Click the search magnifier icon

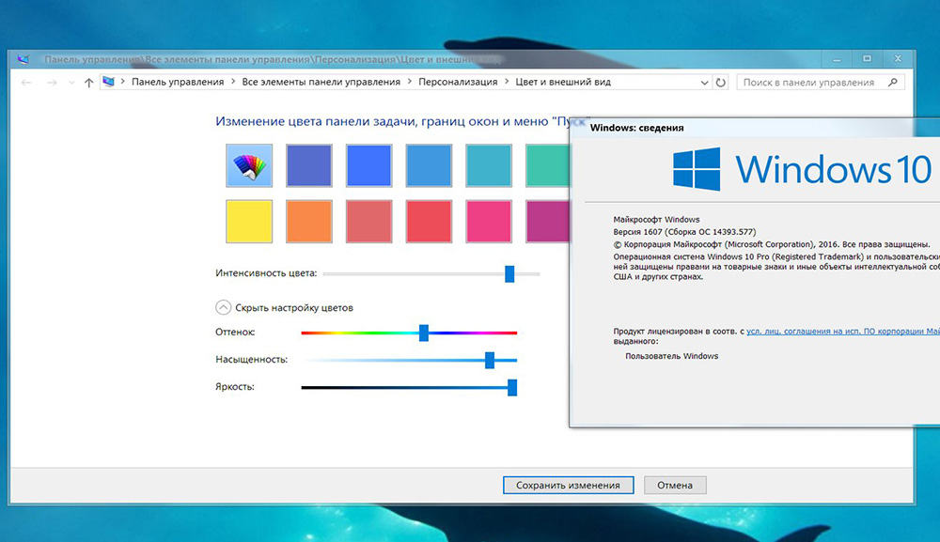coord(894,83)
